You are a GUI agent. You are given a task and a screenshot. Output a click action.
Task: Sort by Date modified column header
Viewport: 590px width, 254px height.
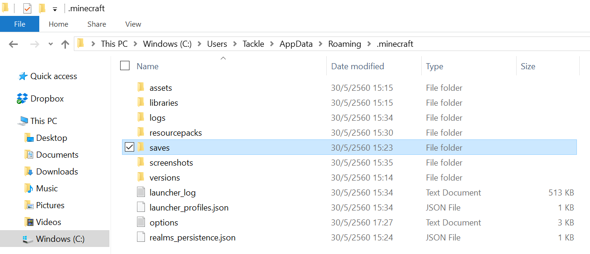point(357,66)
